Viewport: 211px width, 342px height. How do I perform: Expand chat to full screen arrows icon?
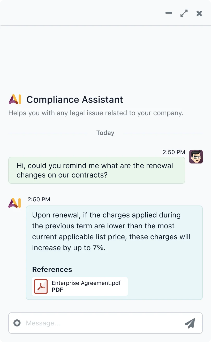click(x=184, y=13)
